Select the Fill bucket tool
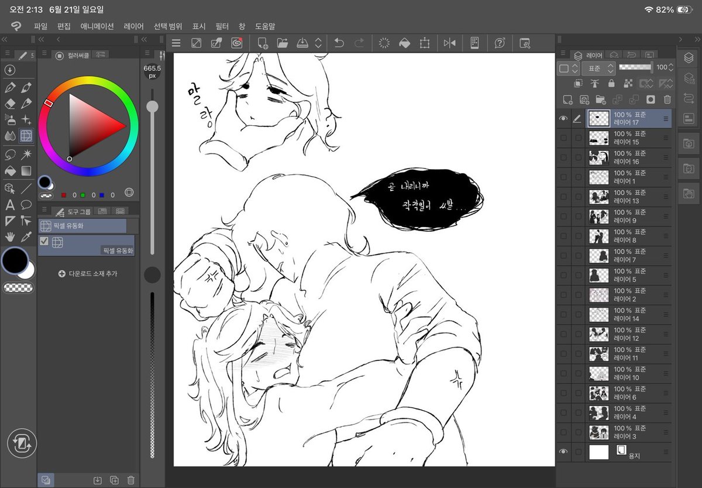This screenshot has height=488, width=702. (10, 171)
